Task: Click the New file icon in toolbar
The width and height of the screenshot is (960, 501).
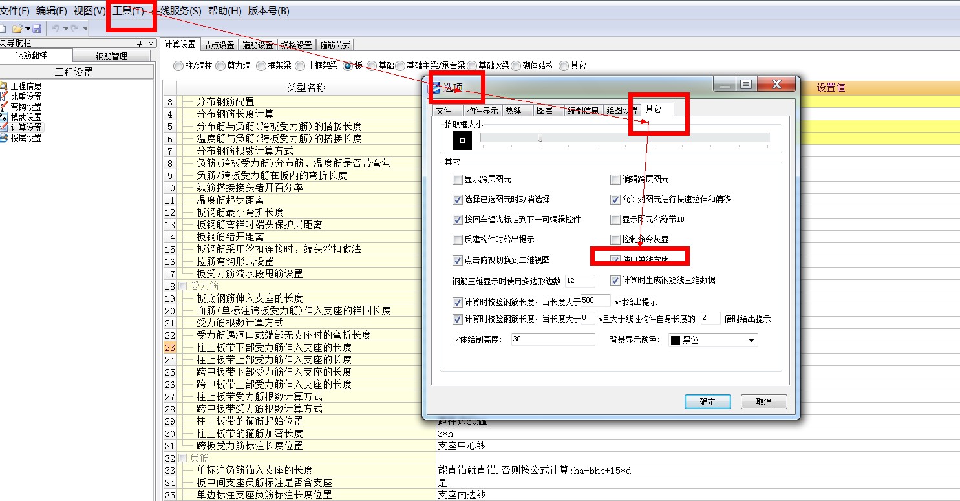Action: pyautogui.click(x=3, y=28)
